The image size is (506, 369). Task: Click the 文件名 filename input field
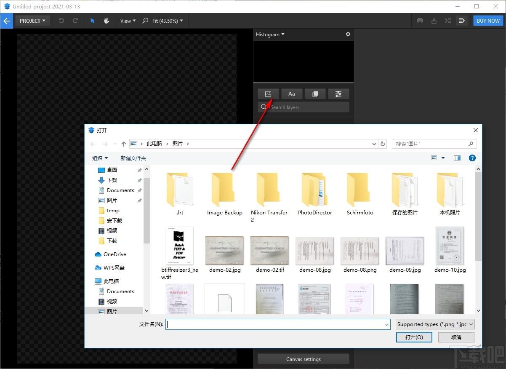278,324
